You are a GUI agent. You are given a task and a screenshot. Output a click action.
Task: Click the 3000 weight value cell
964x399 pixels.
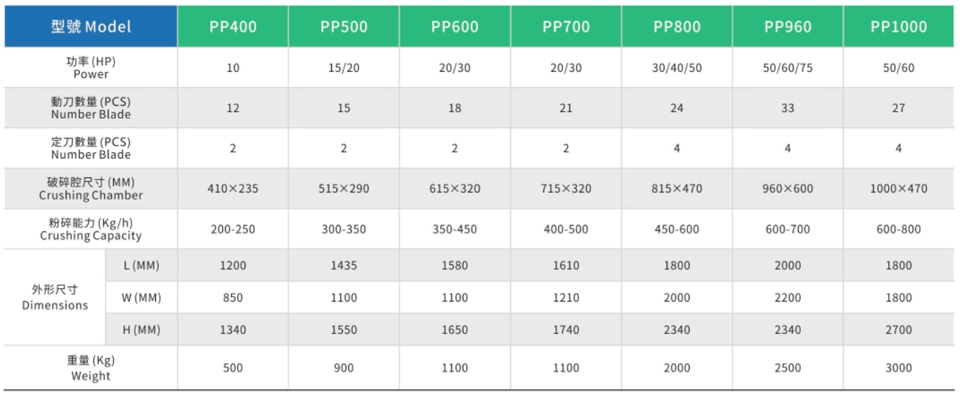[898, 368]
